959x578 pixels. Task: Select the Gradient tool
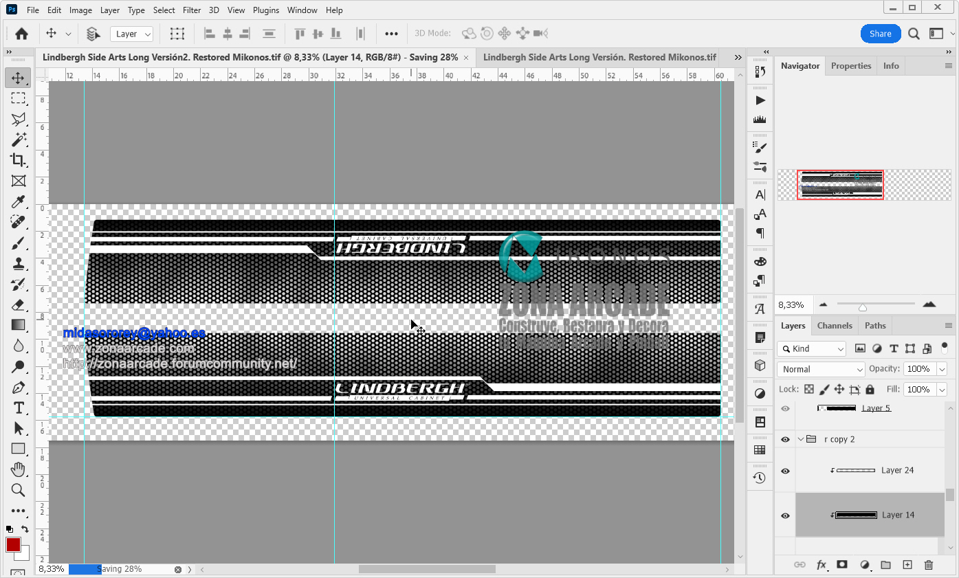pos(18,325)
